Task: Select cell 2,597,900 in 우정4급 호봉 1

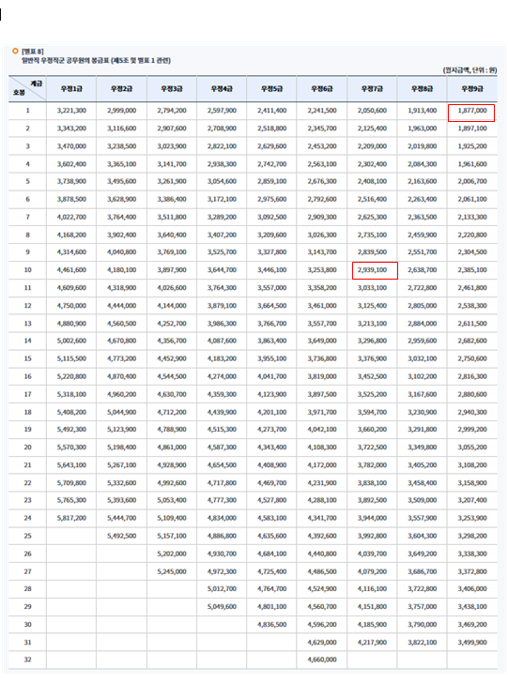Action: [x=222, y=111]
